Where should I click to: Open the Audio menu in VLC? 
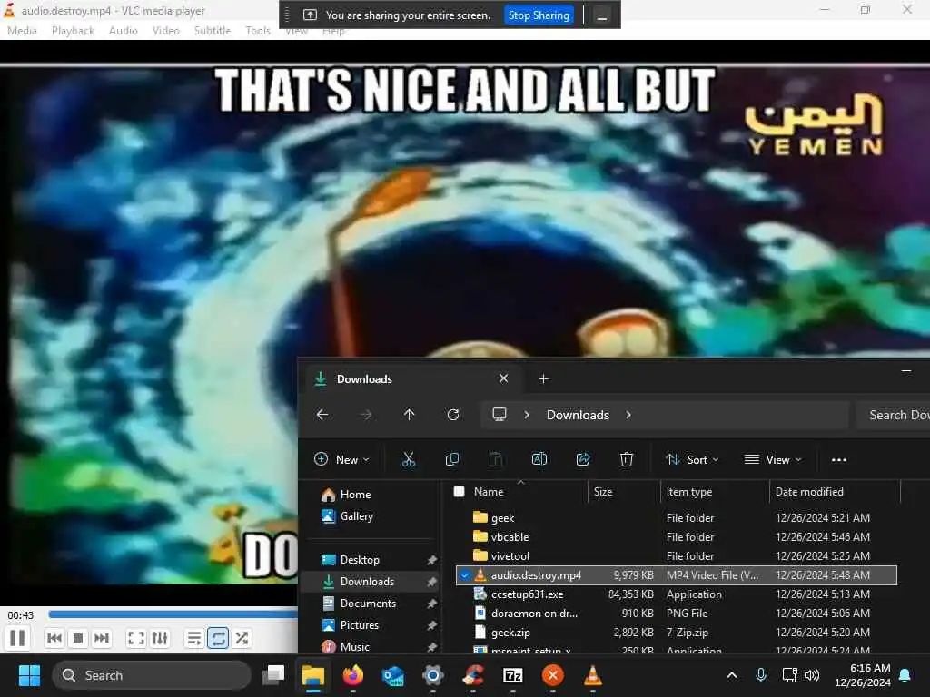coord(124,31)
